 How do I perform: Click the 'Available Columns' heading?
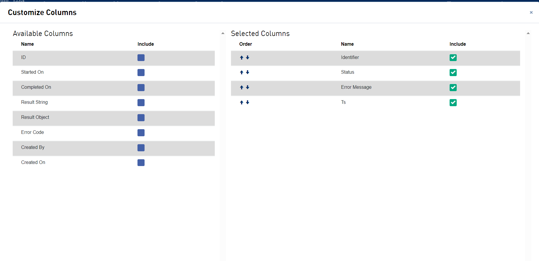(x=43, y=34)
